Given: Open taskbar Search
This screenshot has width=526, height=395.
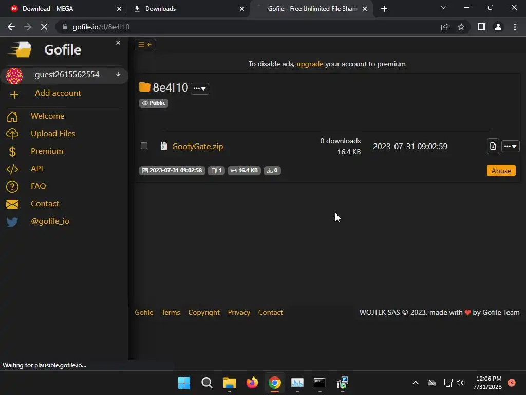Looking at the screenshot, I should coord(206,383).
